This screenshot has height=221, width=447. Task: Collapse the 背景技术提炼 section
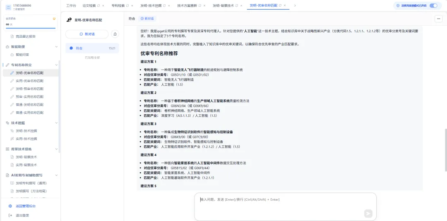56,149
